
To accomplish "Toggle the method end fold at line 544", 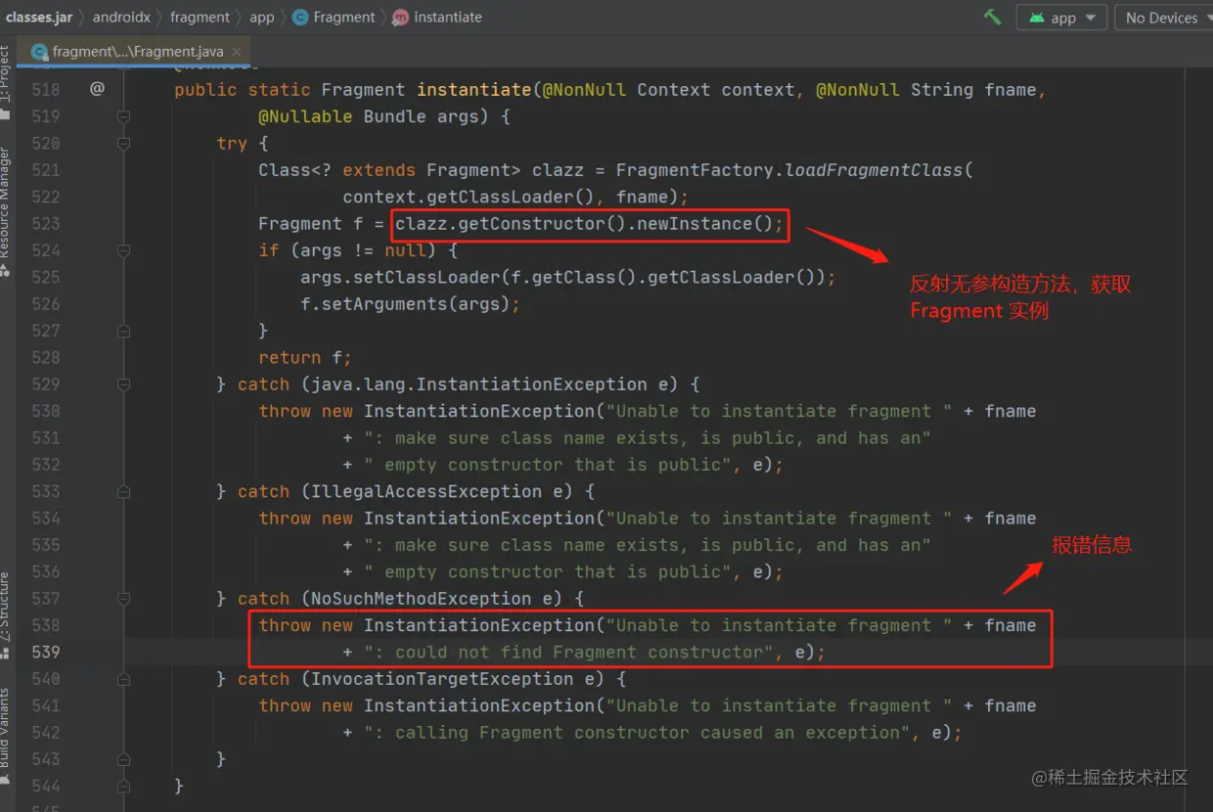I will [x=123, y=786].
